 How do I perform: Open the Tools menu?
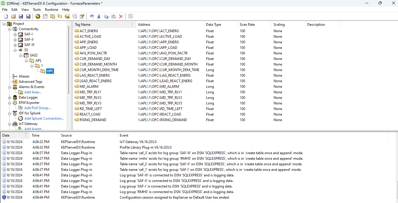coord(37,9)
